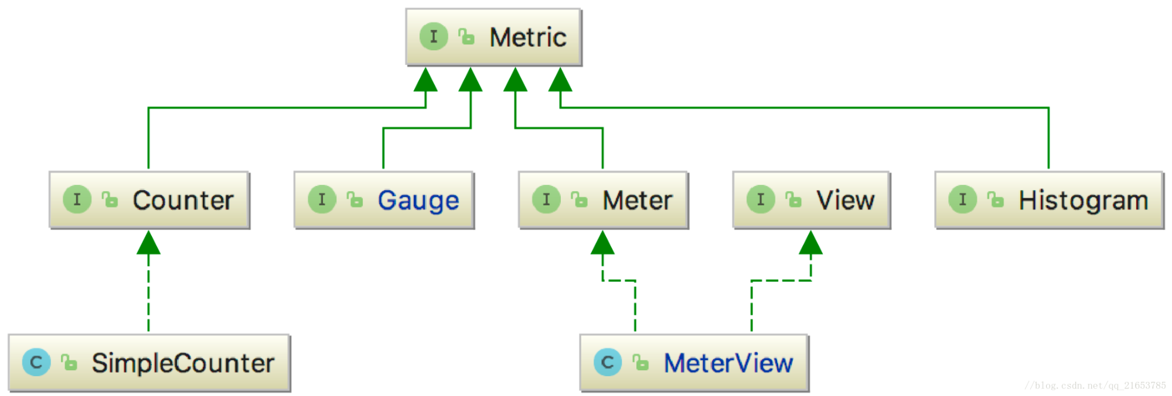Open the blue MeterView link text

[728, 363]
